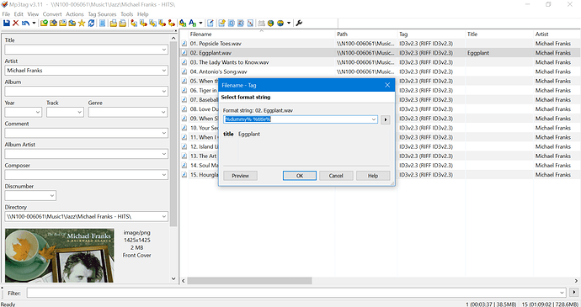The image size is (581, 307).
Task: Click file icon of 15. Hourglass row
Action: point(184,175)
